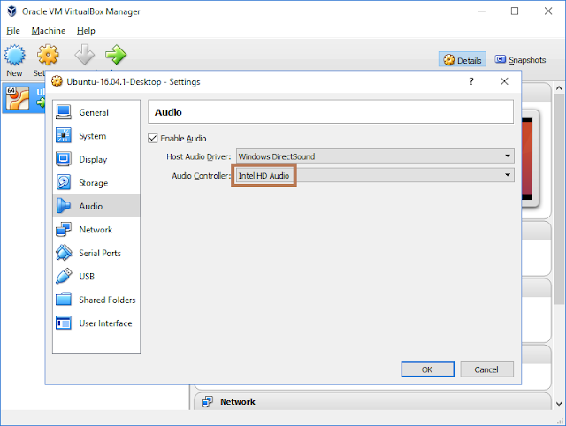Click the Settings dialog gear title icon
The height and width of the screenshot is (426, 566).
tap(57, 81)
